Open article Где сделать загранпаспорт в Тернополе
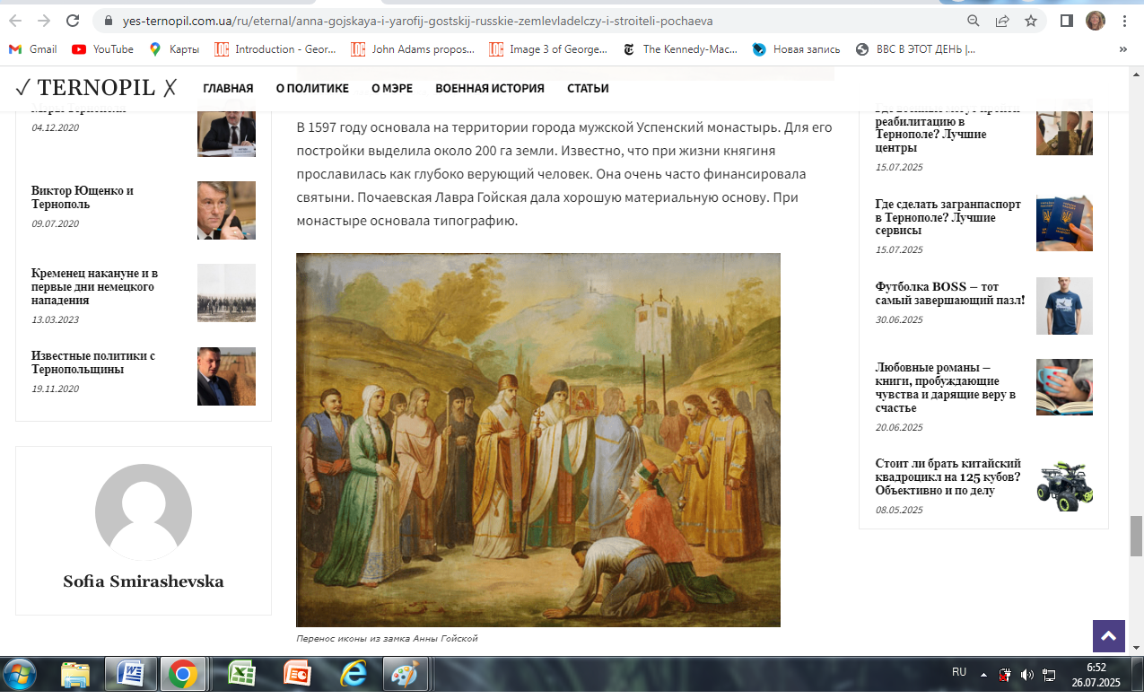This screenshot has height=699, width=1144. click(x=948, y=217)
